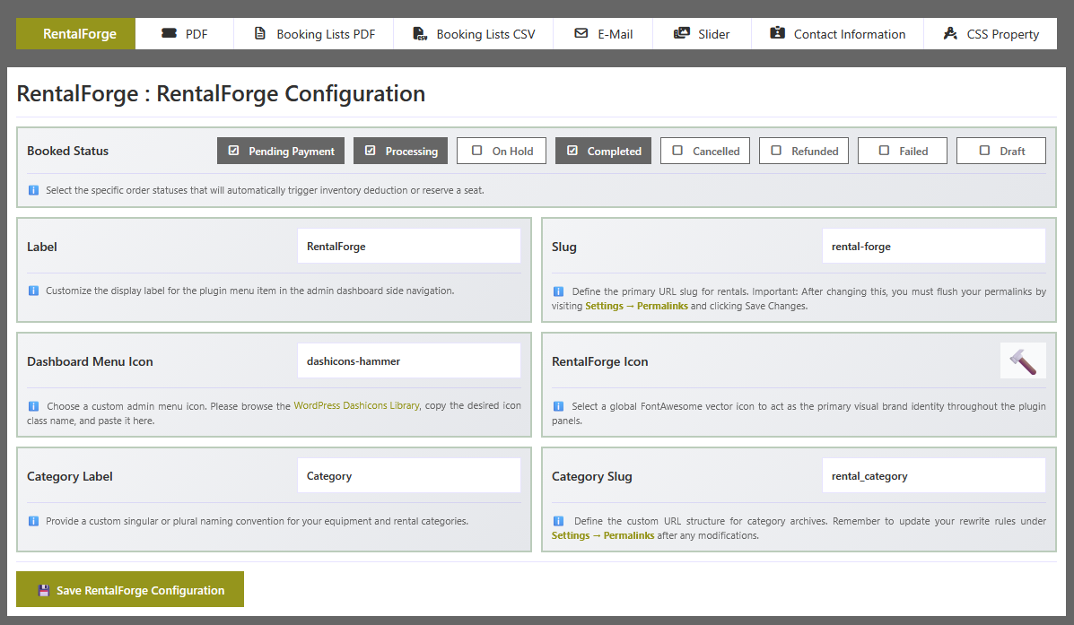Click the paint tools icon on CSS Property

pos(950,33)
